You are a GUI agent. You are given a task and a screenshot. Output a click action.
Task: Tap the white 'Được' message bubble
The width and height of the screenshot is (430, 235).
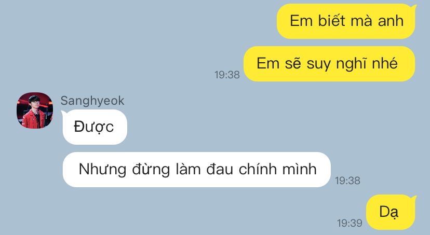pyautogui.click(x=95, y=127)
